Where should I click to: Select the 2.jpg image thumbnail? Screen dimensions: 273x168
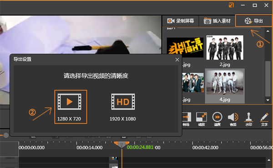[225, 47]
